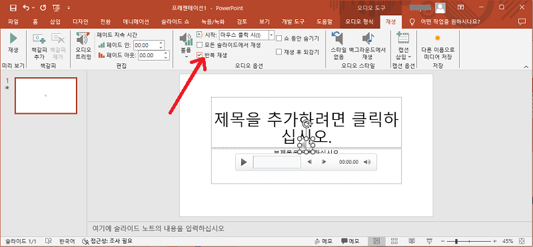The width and height of the screenshot is (533, 247).
Task: Click 어떤 작업을 원하시나요 search box
Action: (450, 22)
